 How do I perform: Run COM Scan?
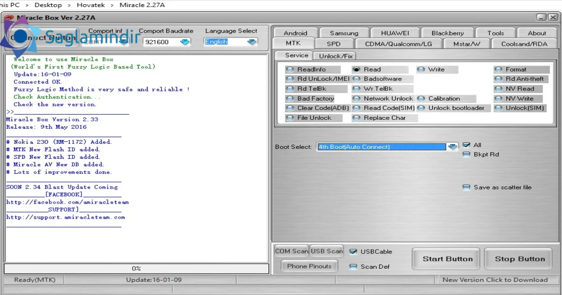[292, 251]
